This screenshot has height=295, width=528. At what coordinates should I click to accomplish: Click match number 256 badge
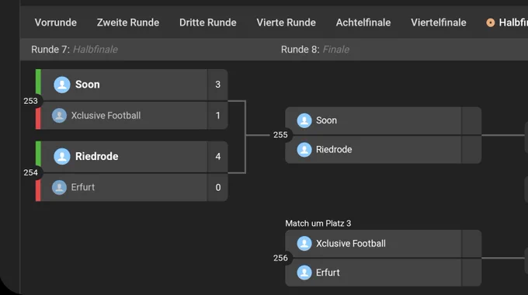[280, 259]
